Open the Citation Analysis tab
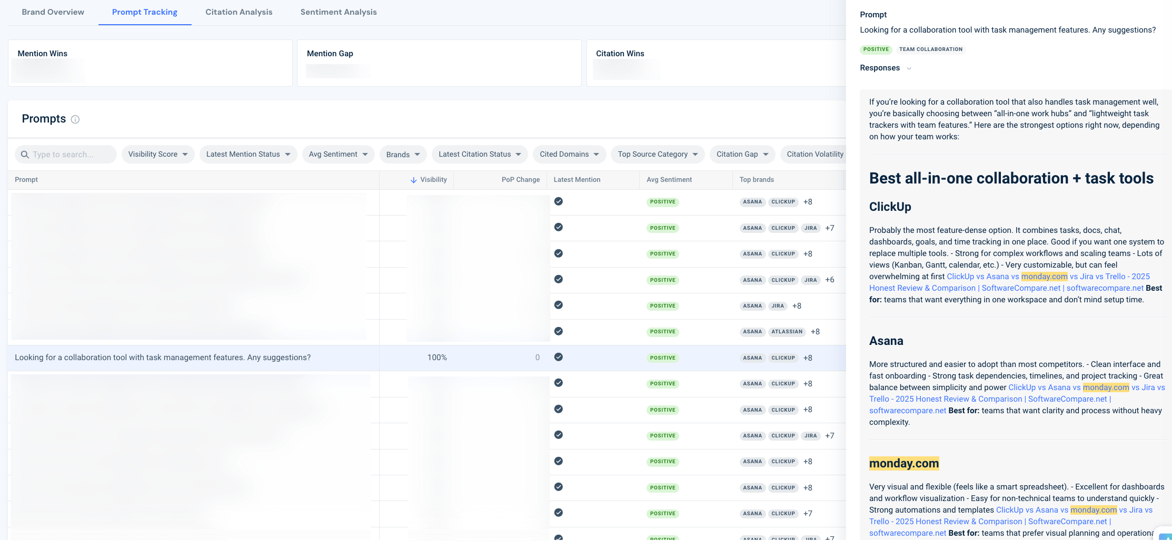 click(239, 12)
